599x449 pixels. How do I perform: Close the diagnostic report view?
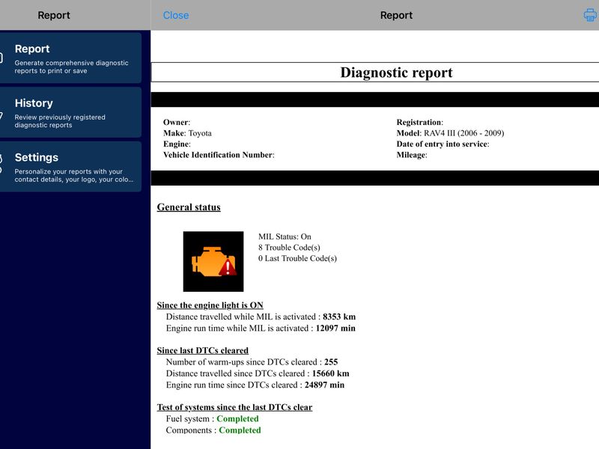point(176,15)
